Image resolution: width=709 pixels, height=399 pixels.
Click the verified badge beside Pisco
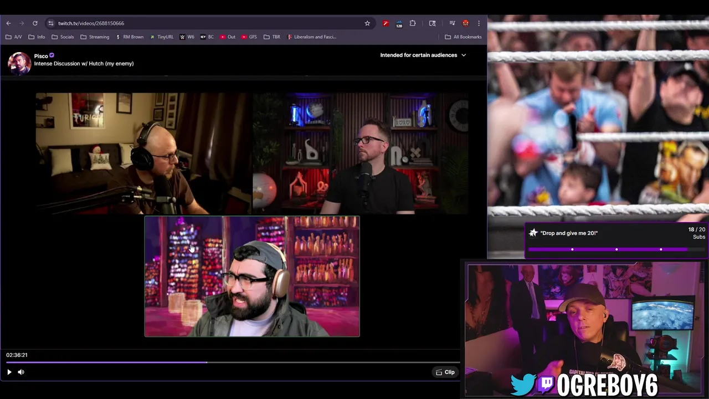coord(52,55)
